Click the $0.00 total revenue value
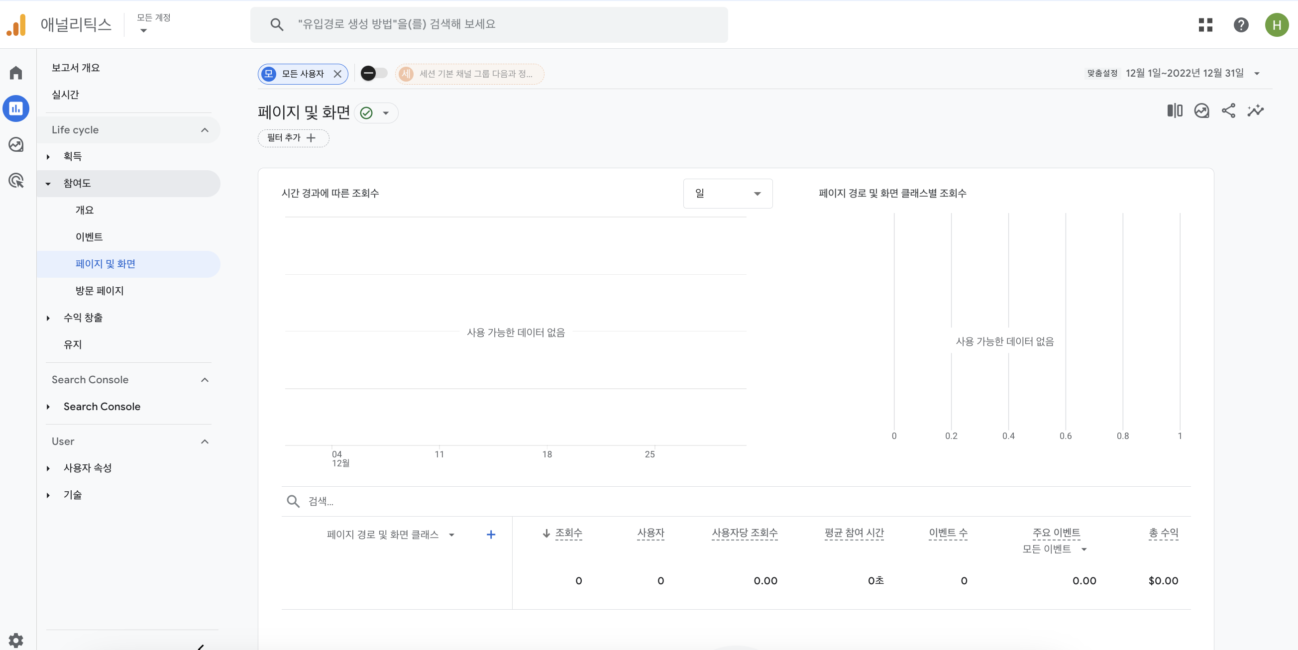The image size is (1298, 650). [1163, 581]
